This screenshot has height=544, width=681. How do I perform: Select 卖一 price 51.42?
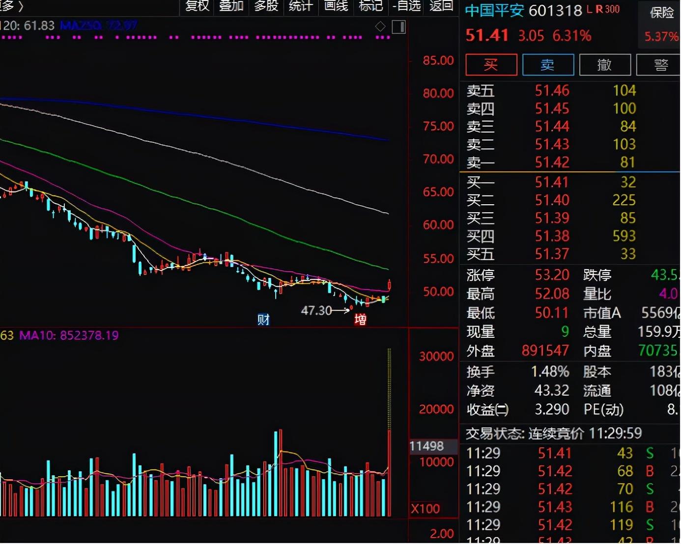[x=552, y=163]
